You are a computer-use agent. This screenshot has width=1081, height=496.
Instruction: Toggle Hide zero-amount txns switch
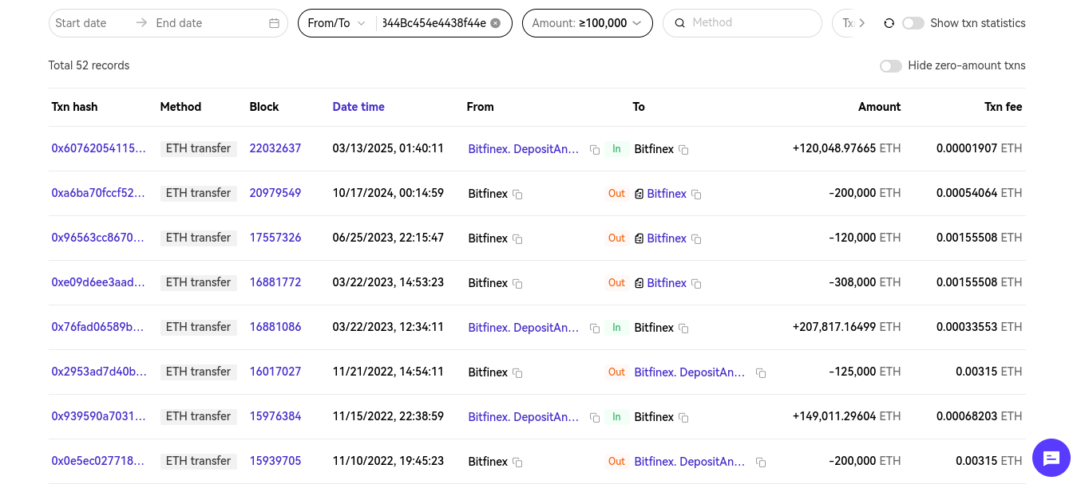[891, 66]
